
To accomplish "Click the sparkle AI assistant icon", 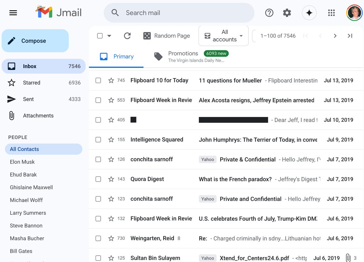I will tap(309, 13).
